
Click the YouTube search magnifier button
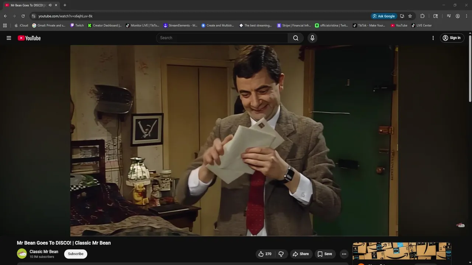(x=296, y=38)
